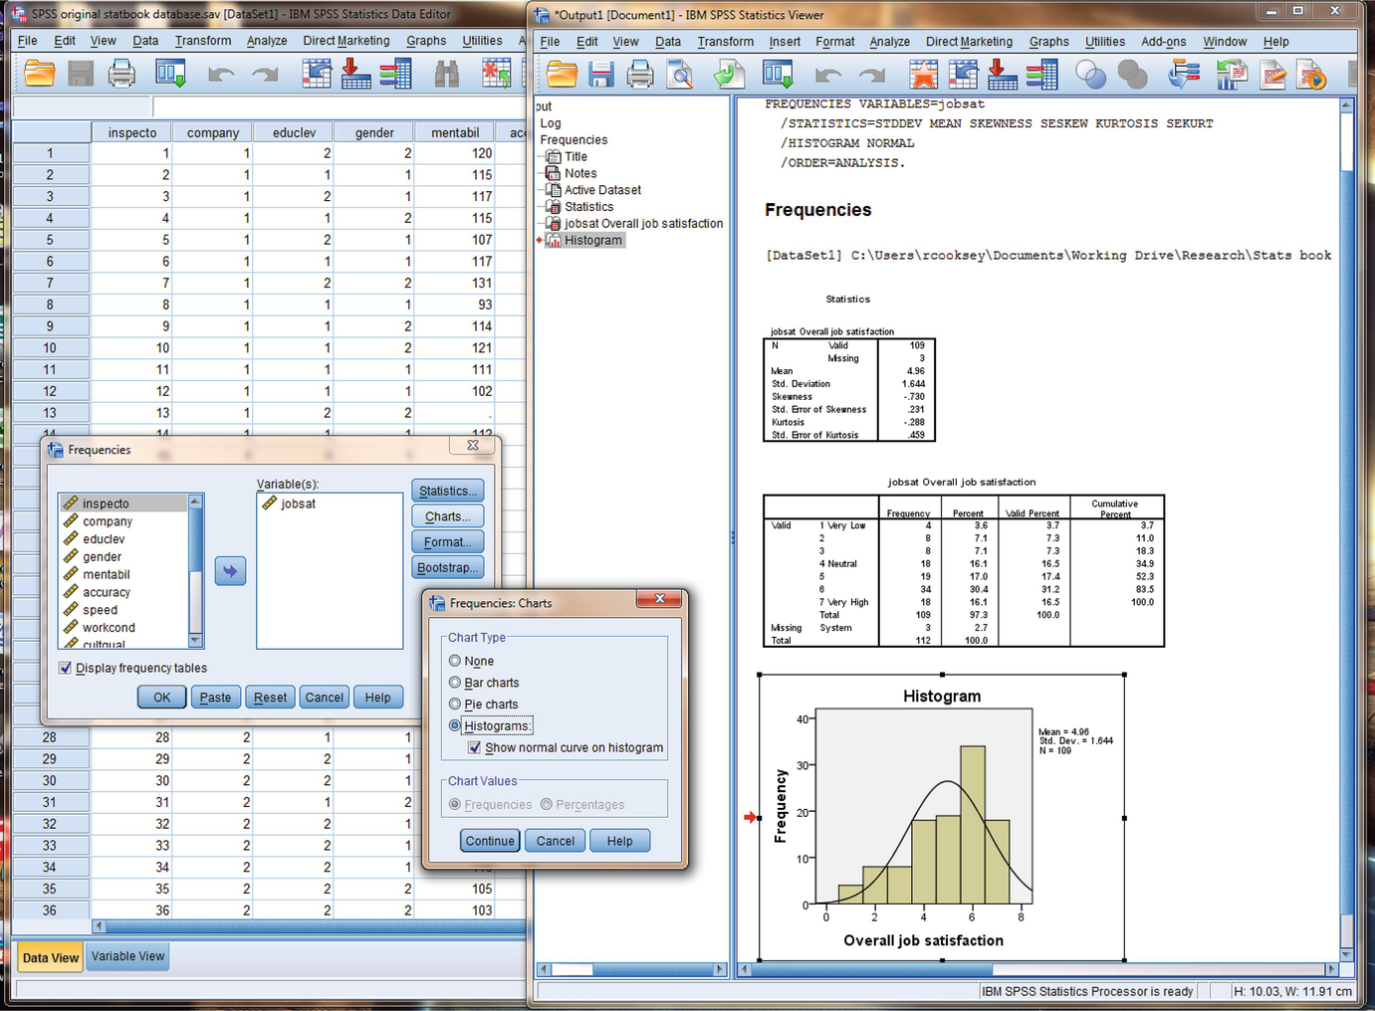Open Recall recent dialogs in Viewer toolbar
This screenshot has height=1011, width=1375.
(778, 75)
